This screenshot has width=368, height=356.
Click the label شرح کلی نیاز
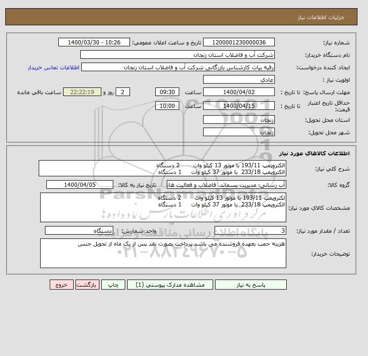click(x=332, y=169)
